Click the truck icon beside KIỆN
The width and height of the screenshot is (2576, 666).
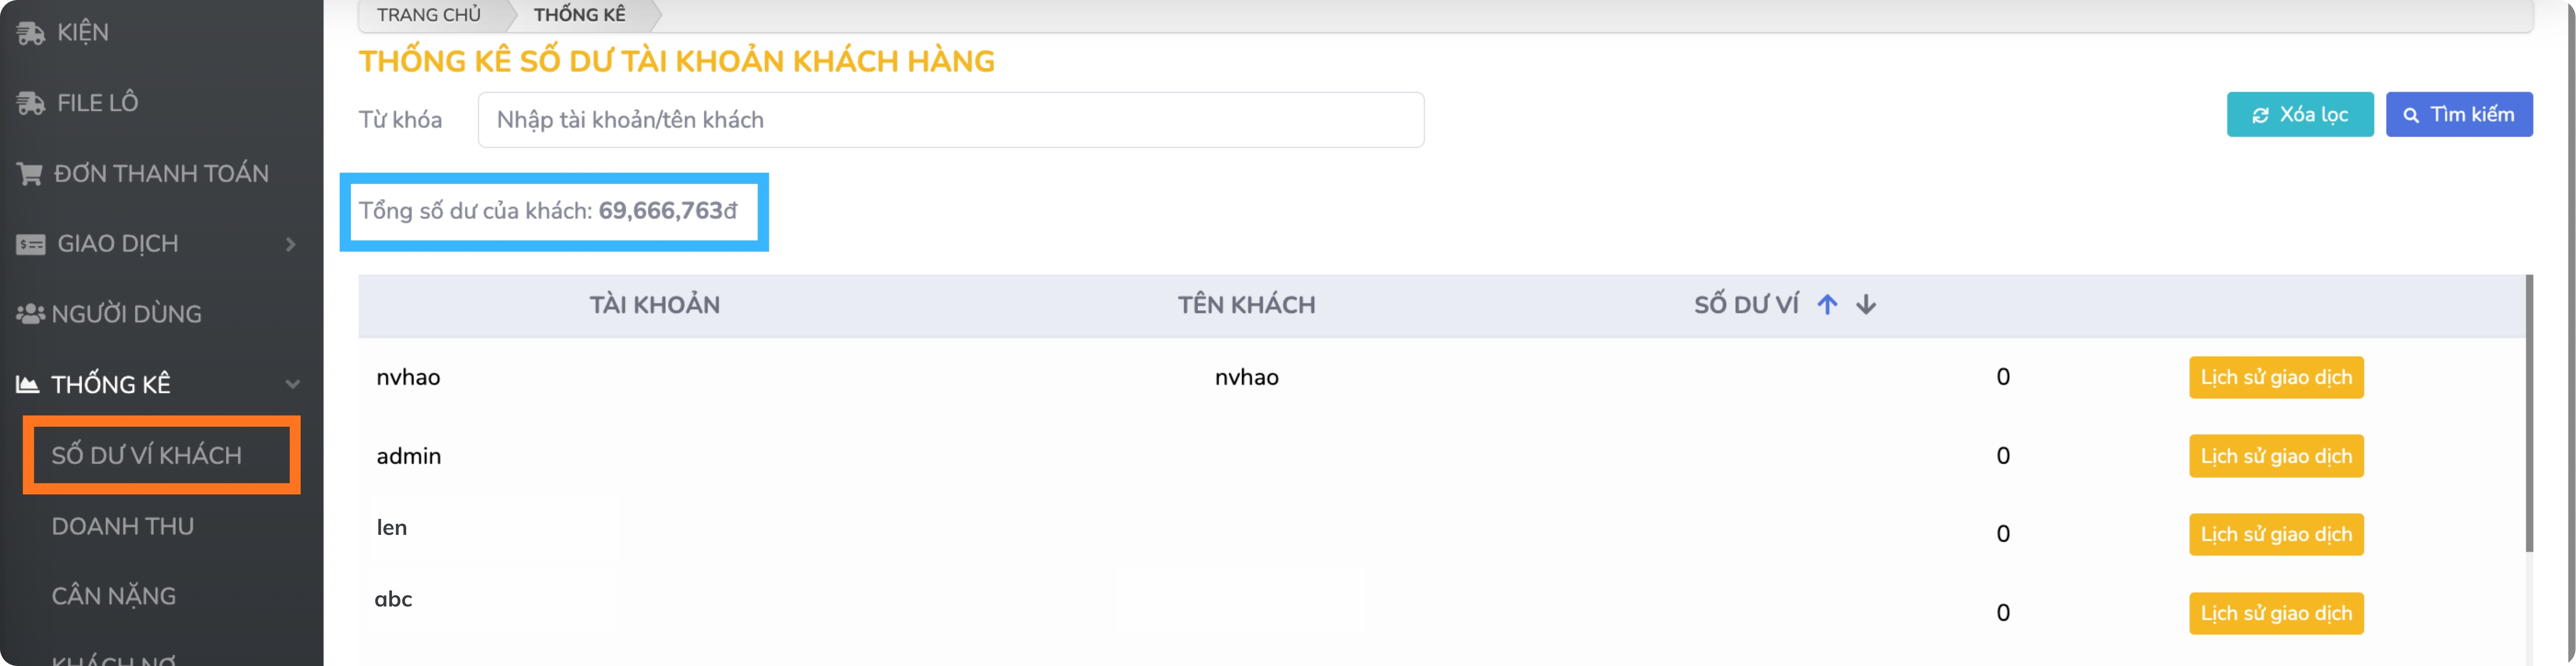pos(30,33)
